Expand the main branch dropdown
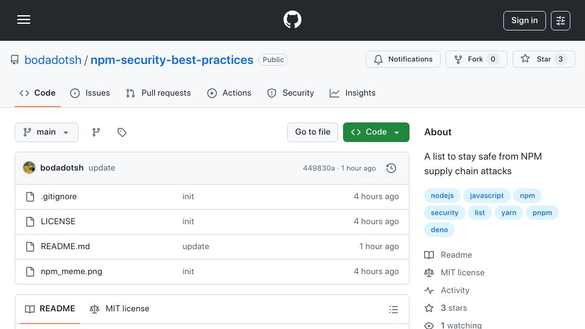The width and height of the screenshot is (585, 329). (x=47, y=132)
